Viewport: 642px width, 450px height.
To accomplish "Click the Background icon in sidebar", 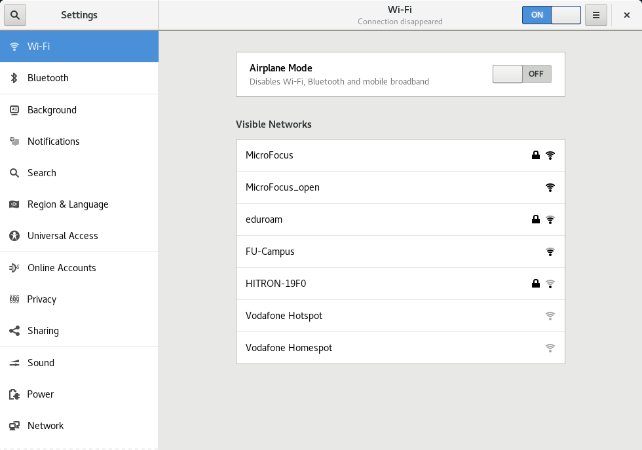I will 14,110.
